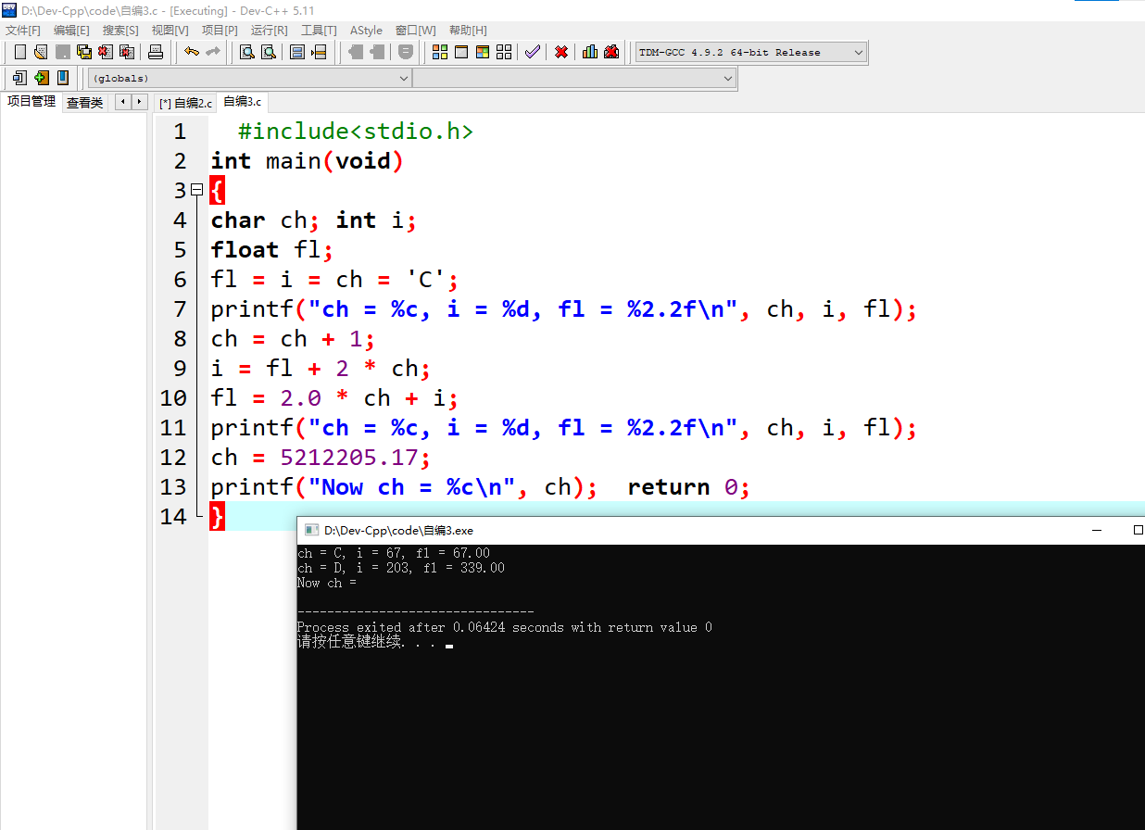Click the Redo arrow icon

point(213,52)
